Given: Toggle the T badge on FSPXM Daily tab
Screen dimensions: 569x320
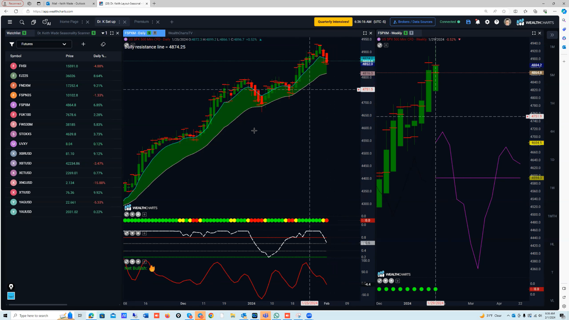Looking at the screenshot, I should (155, 33).
